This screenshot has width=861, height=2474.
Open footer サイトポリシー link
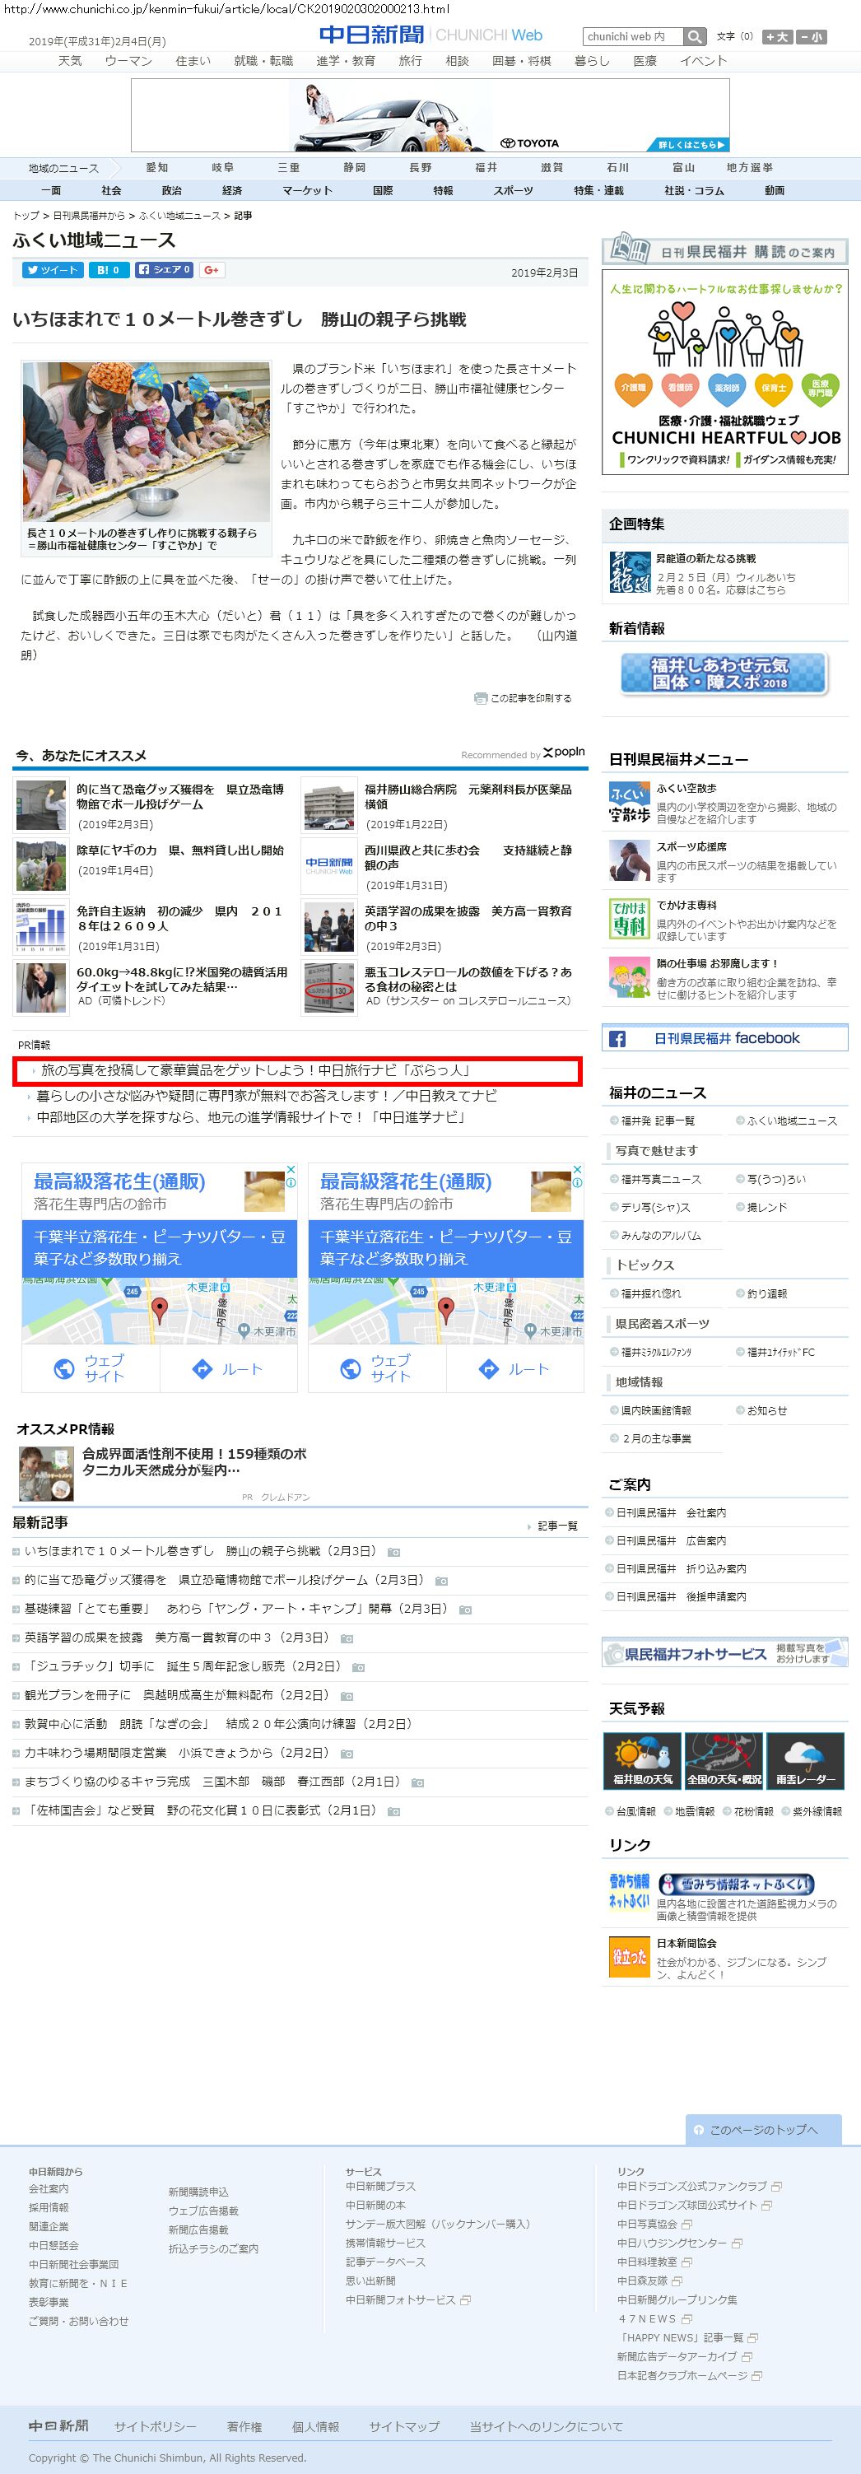point(155,2426)
